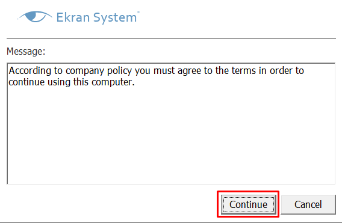The image size is (342, 223).
Task: Click inside the Message text box
Action: coord(171,124)
